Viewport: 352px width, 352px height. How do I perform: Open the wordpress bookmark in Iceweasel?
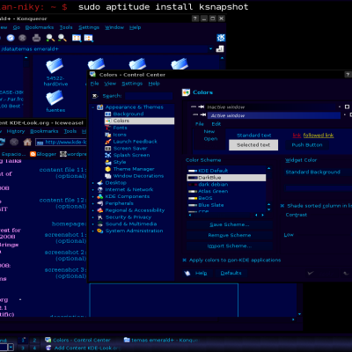(x=73, y=154)
